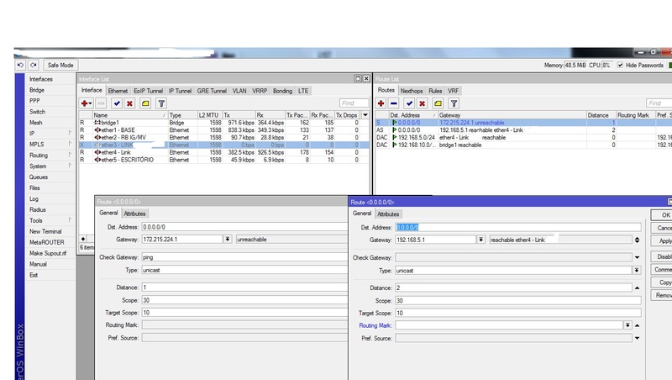The height and width of the screenshot is (380, 672).
Task: Click the red X disable icon in Interface List
Action: pyautogui.click(x=130, y=103)
